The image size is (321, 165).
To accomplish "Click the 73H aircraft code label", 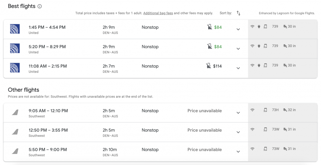I will pyautogui.click(x=275, y=110).
